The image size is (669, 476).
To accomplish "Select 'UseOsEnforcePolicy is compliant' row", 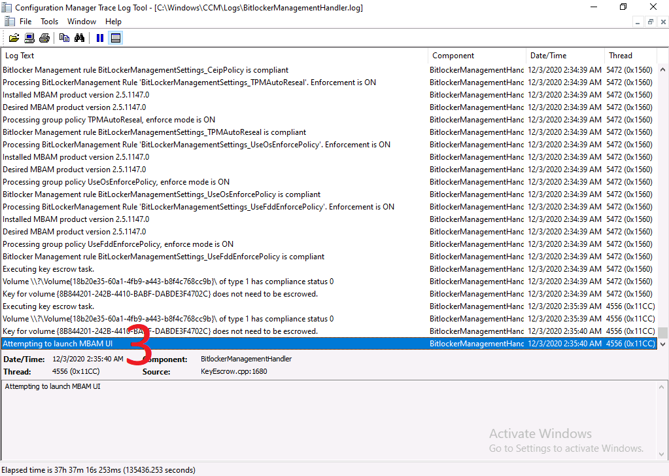I will click(x=328, y=194).
